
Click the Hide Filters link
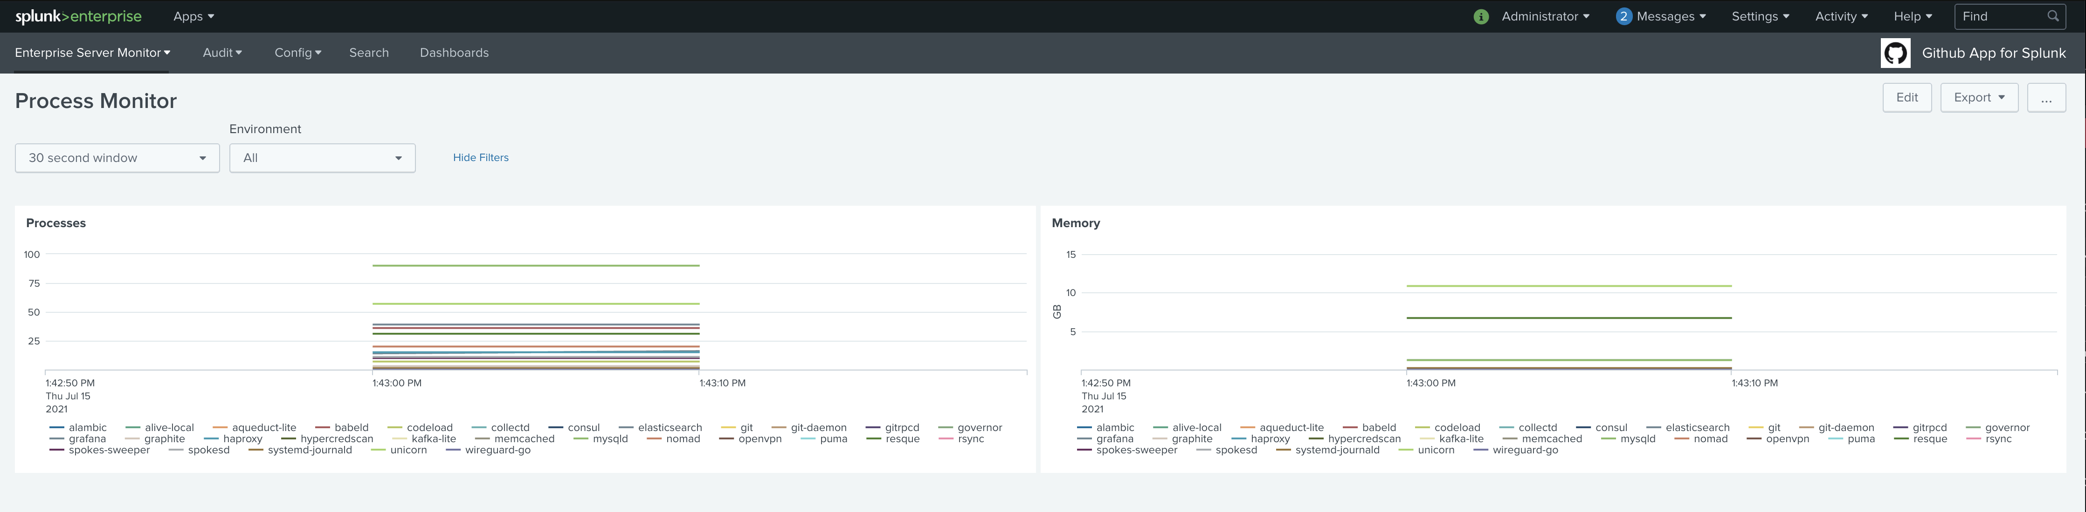480,158
